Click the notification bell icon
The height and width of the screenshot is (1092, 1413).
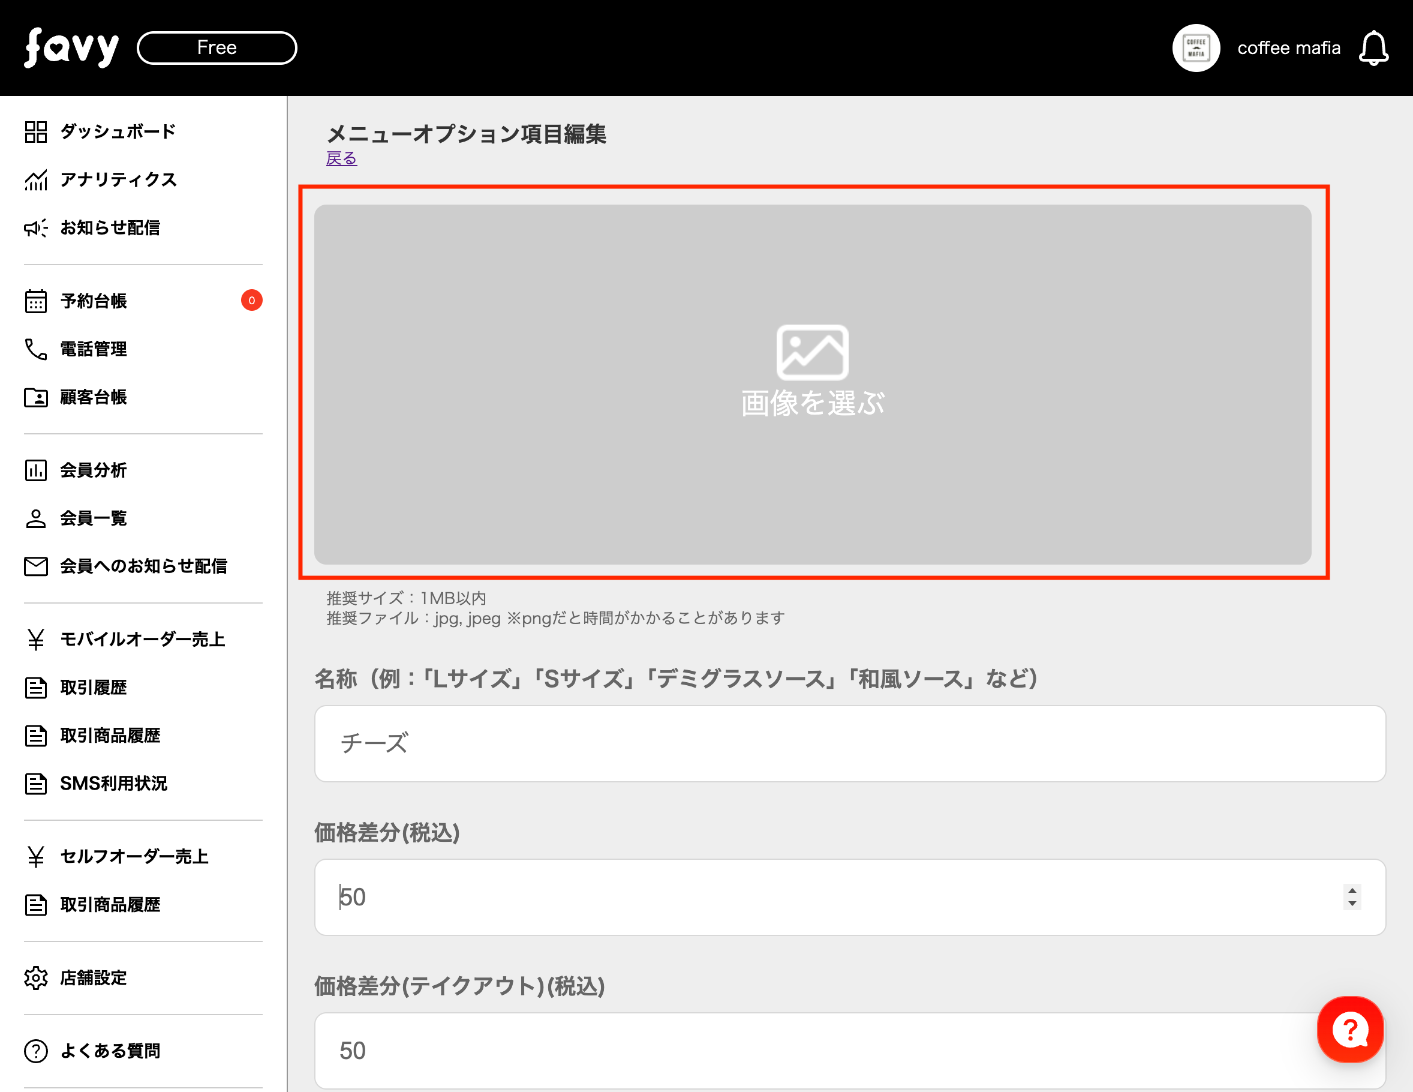tap(1373, 49)
